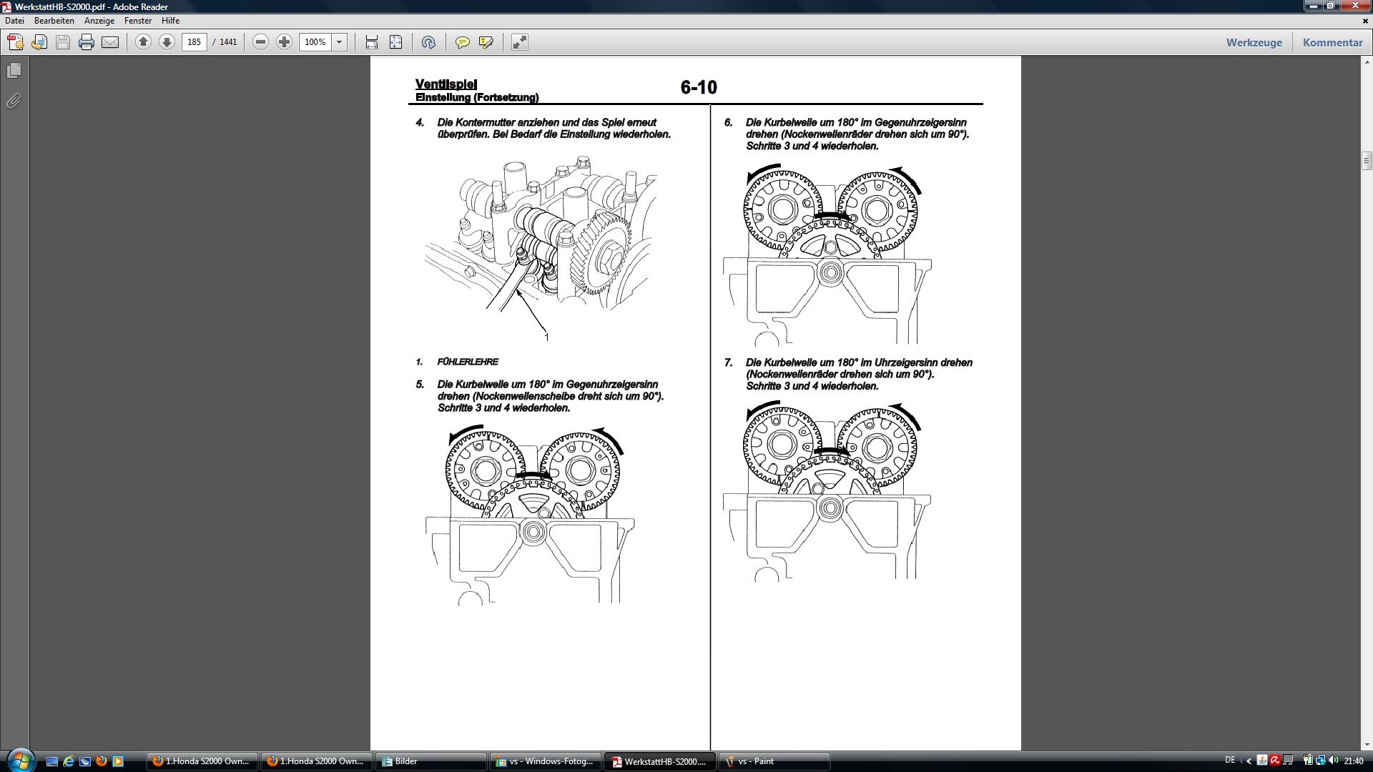The height and width of the screenshot is (772, 1373).
Task: Open the zoom level dropdown arrow
Action: 340,42
